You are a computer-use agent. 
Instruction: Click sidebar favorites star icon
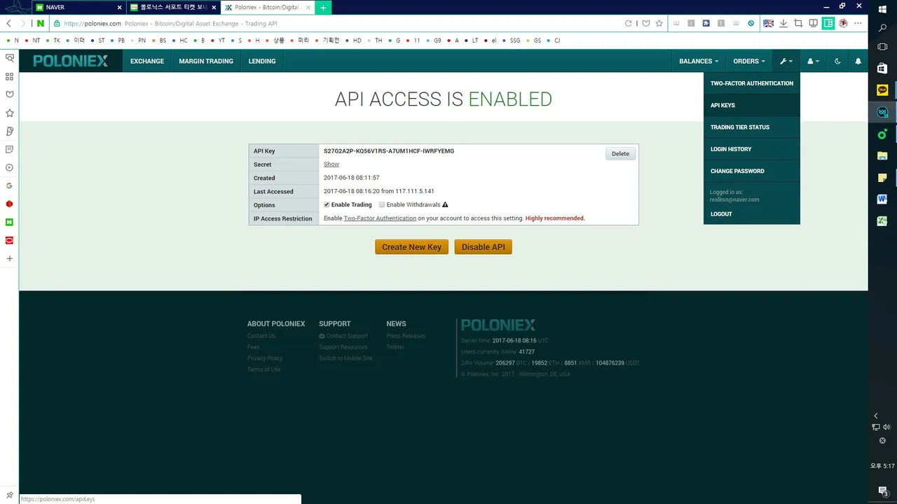pos(9,113)
